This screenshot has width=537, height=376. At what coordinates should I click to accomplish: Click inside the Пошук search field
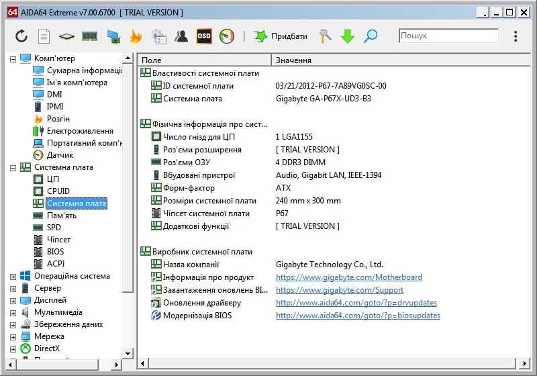[x=448, y=36]
